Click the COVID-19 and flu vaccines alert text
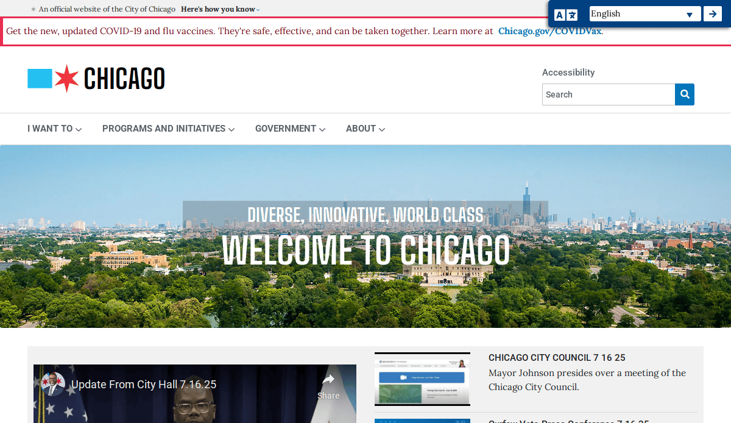The width and height of the screenshot is (731, 423). tap(250, 31)
